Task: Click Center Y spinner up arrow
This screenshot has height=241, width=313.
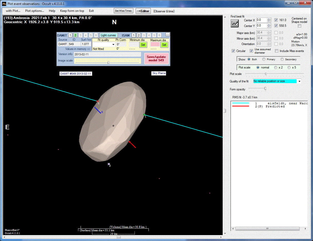Action: (x=269, y=25)
